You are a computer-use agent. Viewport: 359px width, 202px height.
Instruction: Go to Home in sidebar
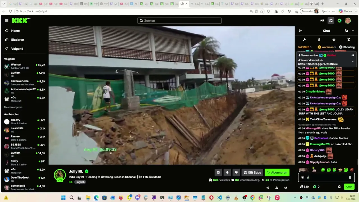pyautogui.click(x=15, y=31)
